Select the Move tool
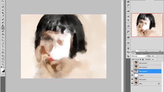 coord(3,1)
